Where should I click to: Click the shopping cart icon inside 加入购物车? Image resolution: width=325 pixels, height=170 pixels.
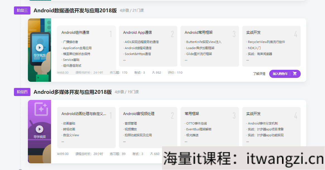295,73
